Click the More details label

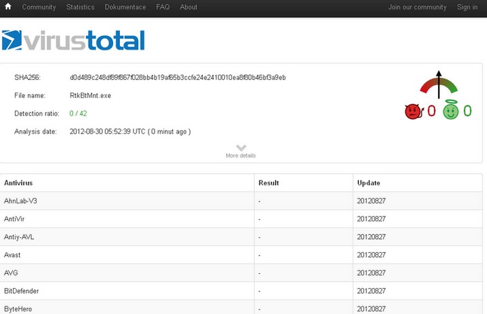(240, 155)
